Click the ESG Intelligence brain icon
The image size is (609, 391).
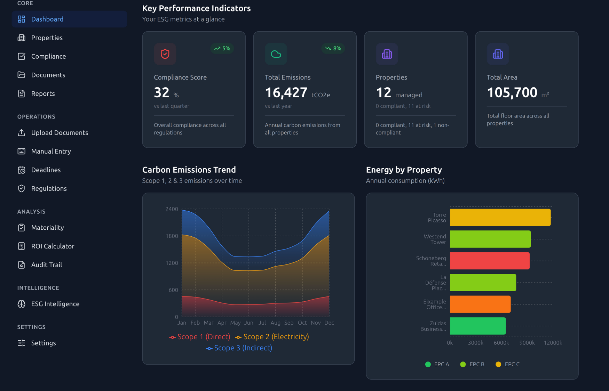click(x=22, y=304)
